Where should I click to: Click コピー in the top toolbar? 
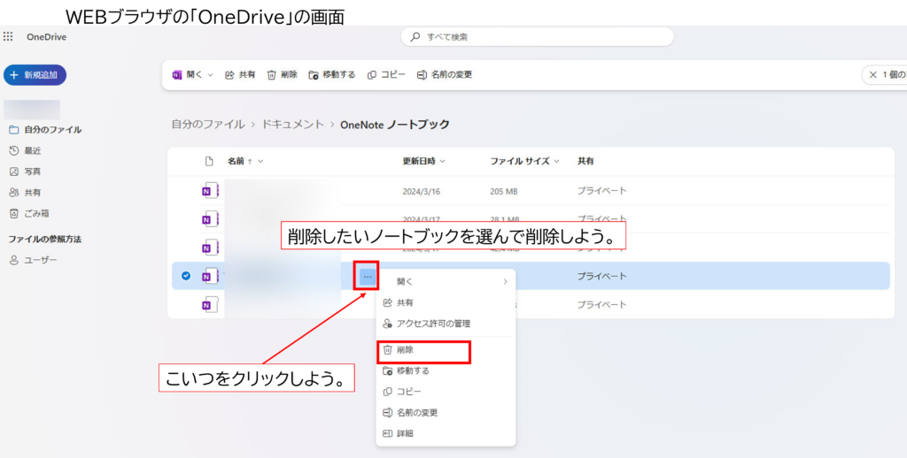pyautogui.click(x=386, y=74)
